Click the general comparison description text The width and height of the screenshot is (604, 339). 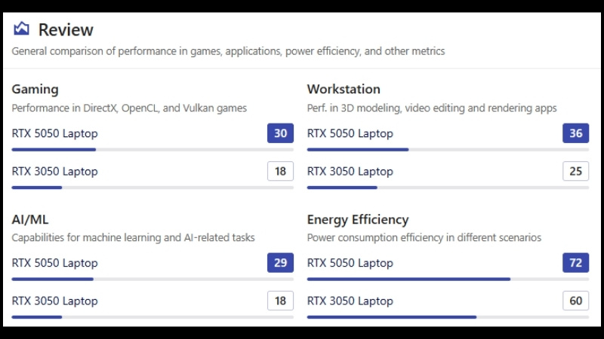[228, 51]
